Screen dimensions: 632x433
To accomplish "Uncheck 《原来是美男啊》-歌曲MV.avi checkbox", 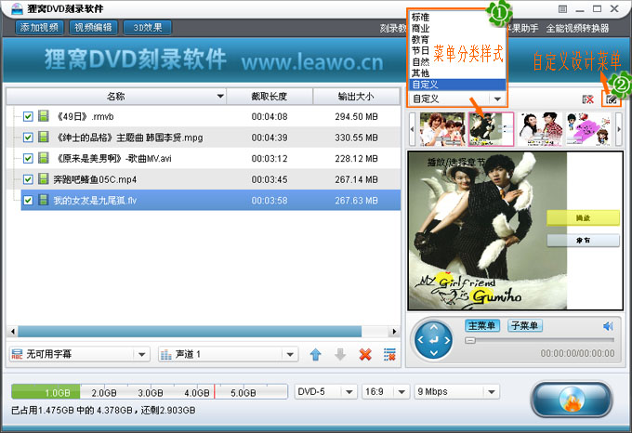I will tap(28, 158).
